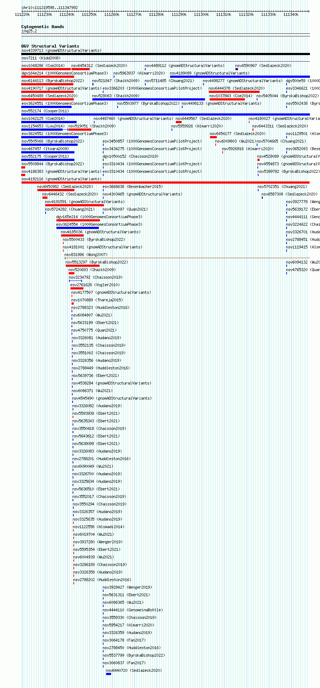The image size is (320, 688).
Task: Open nsv4189089 (gnomADStructuralVariants) label
Action: coord(210,73)
